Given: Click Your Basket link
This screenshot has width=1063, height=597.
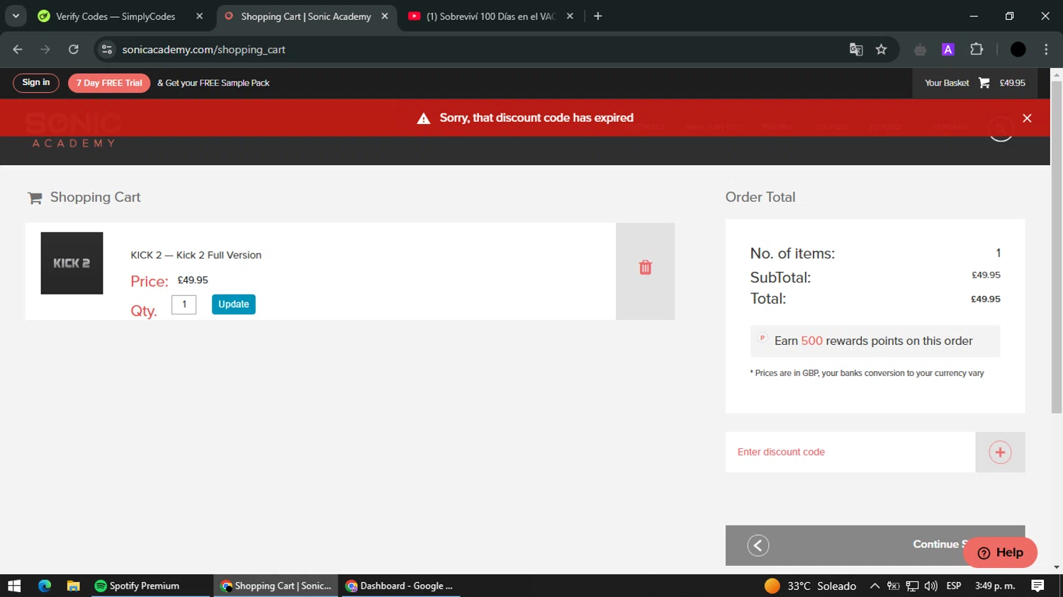Looking at the screenshot, I should coord(946,83).
